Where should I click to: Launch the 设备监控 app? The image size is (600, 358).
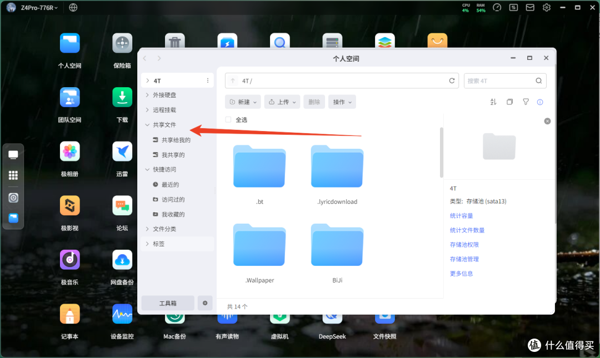(122, 314)
